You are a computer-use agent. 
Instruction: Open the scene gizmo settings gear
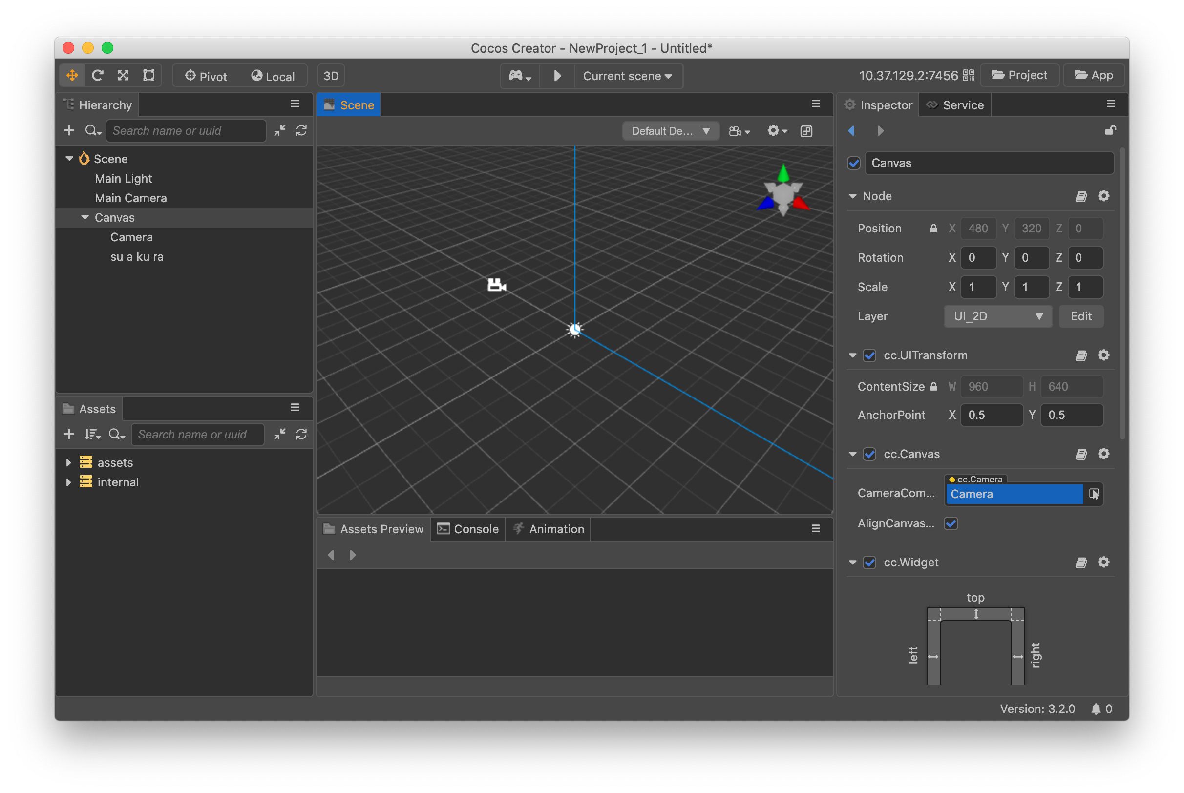pos(777,131)
